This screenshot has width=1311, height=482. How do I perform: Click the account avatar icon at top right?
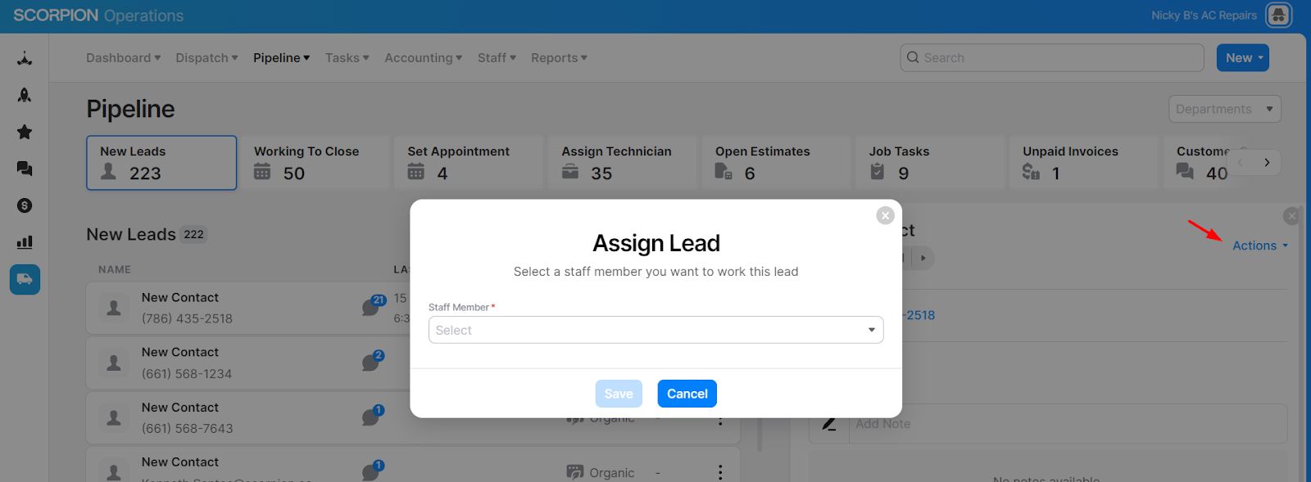(1278, 15)
